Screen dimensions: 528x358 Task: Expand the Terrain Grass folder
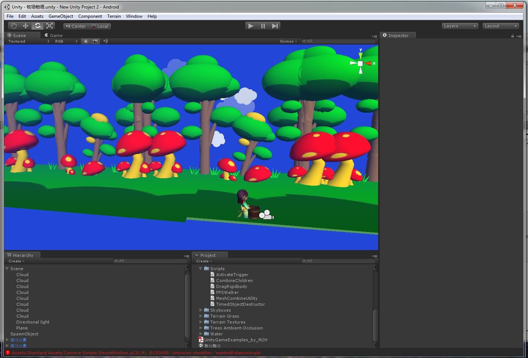click(x=201, y=316)
